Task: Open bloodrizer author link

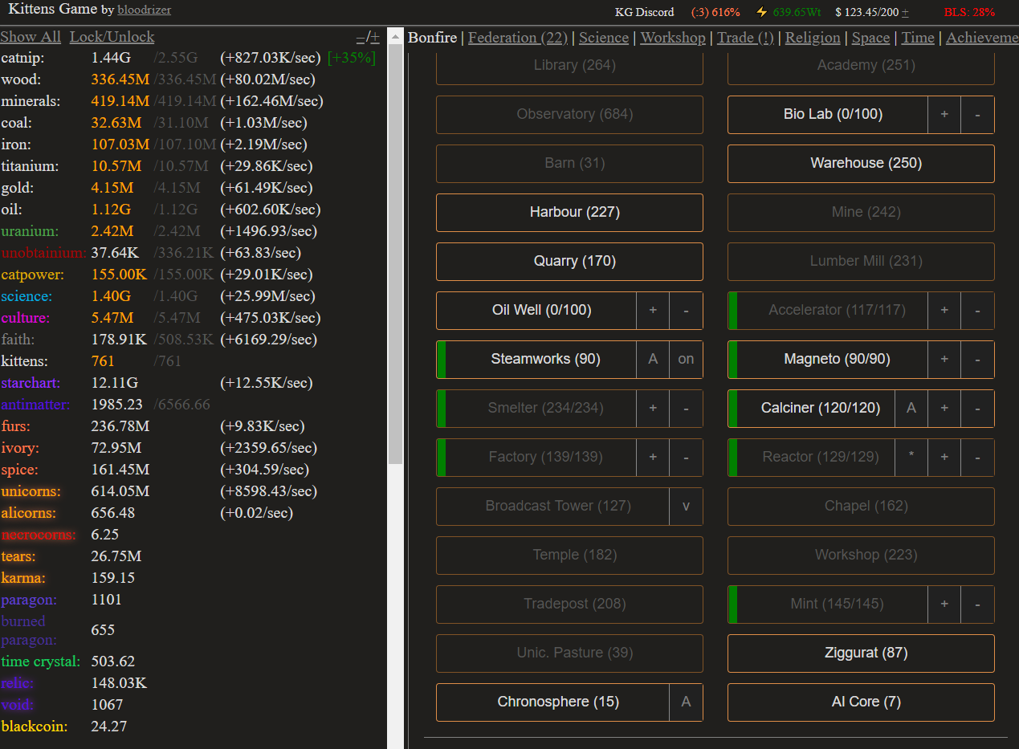Action: tap(145, 10)
